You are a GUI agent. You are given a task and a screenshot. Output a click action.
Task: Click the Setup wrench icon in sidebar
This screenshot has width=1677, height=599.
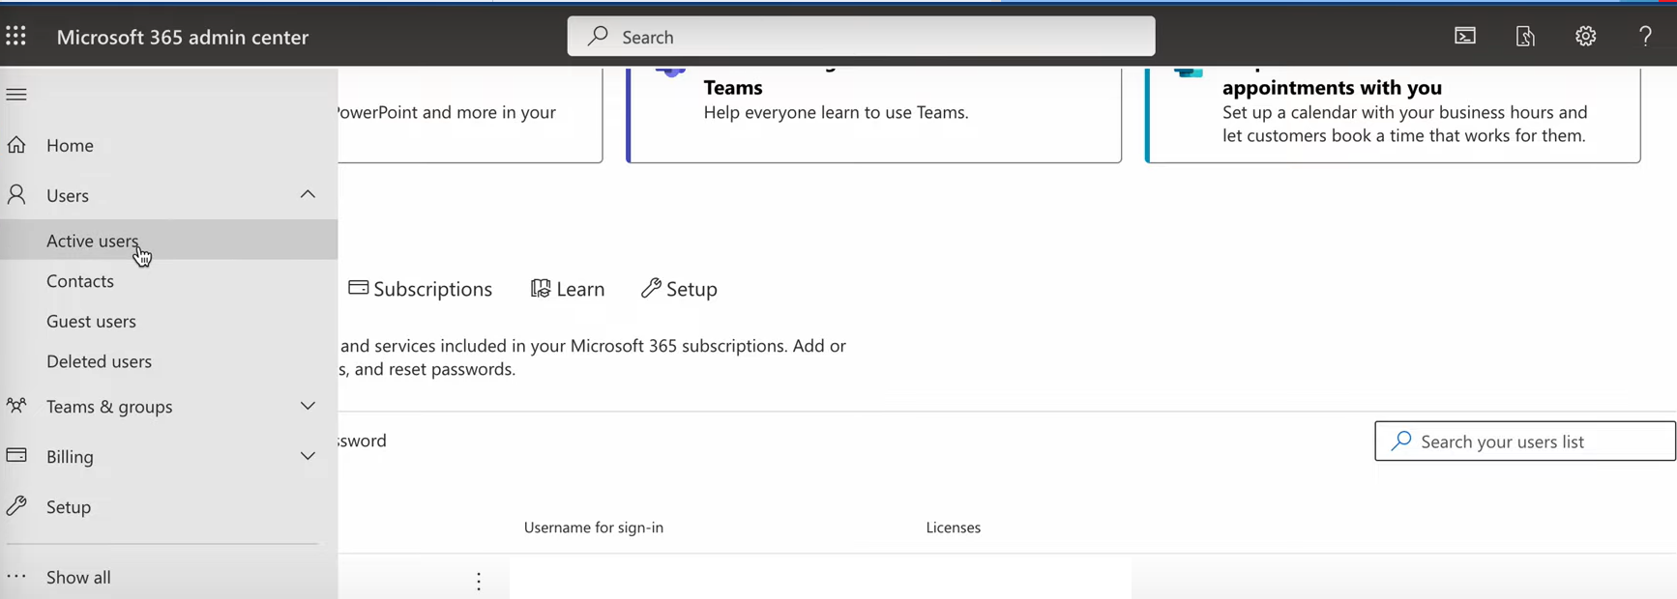16,506
